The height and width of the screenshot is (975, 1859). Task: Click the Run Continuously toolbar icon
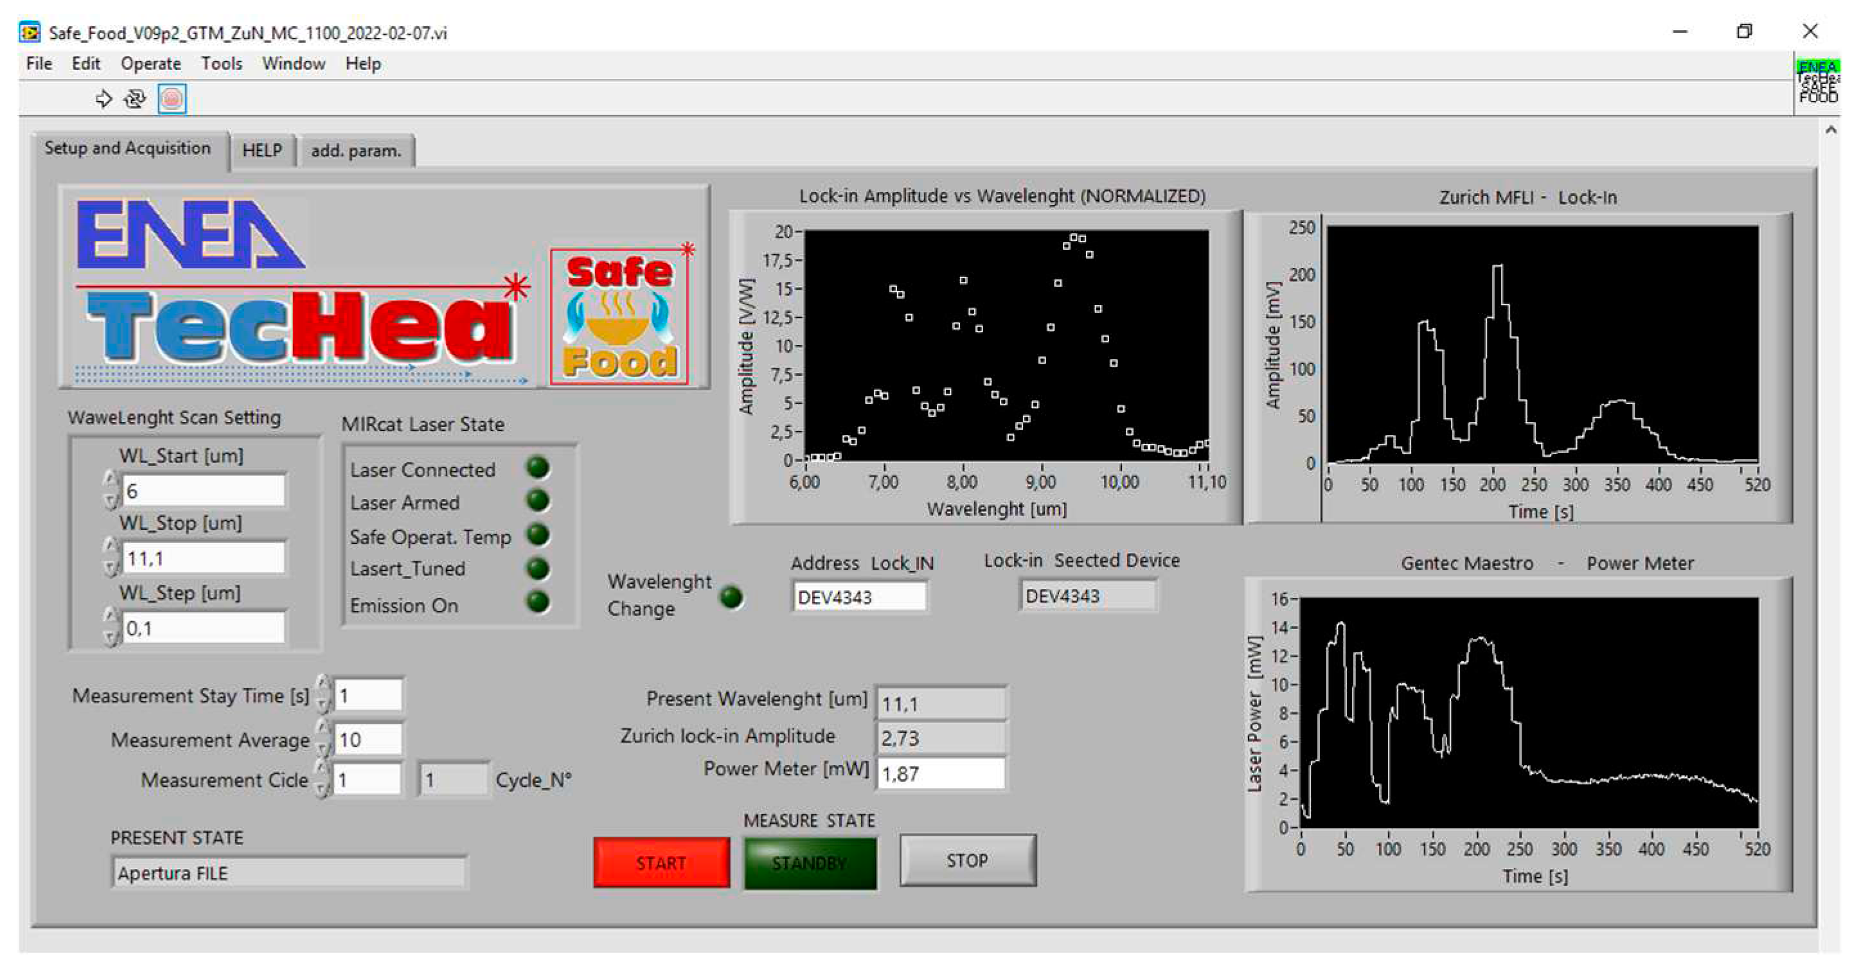pos(135,99)
